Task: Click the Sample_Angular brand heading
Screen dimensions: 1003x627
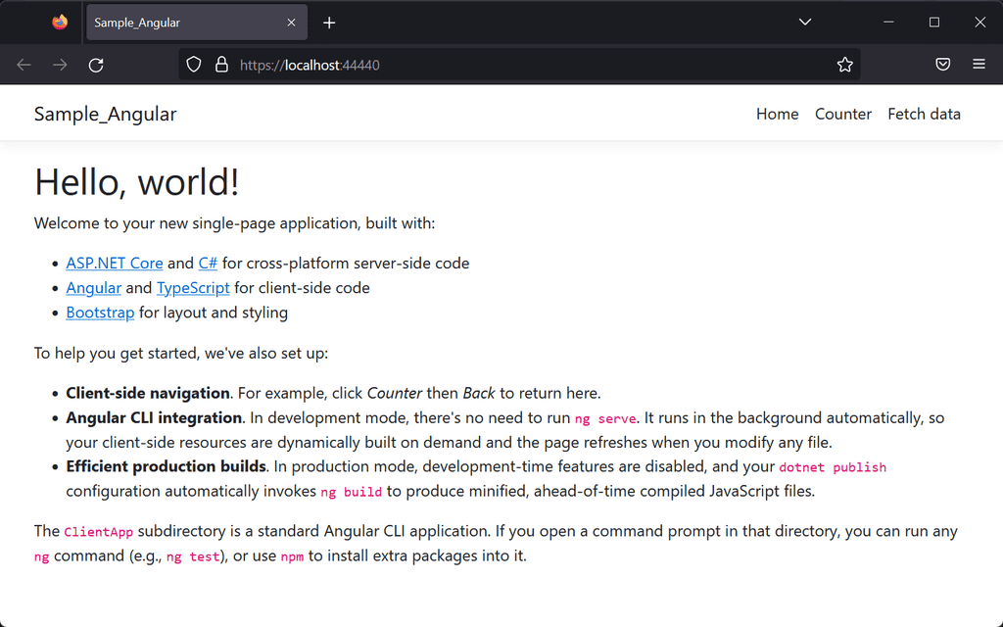Action: pos(105,114)
